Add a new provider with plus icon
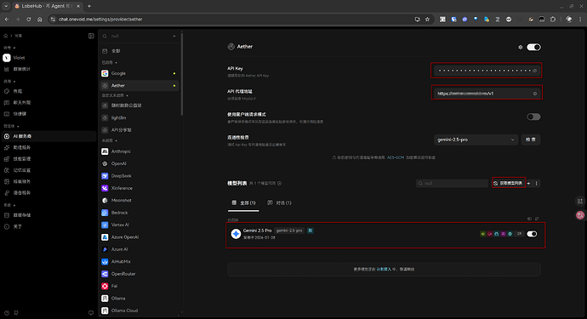 click(174, 36)
